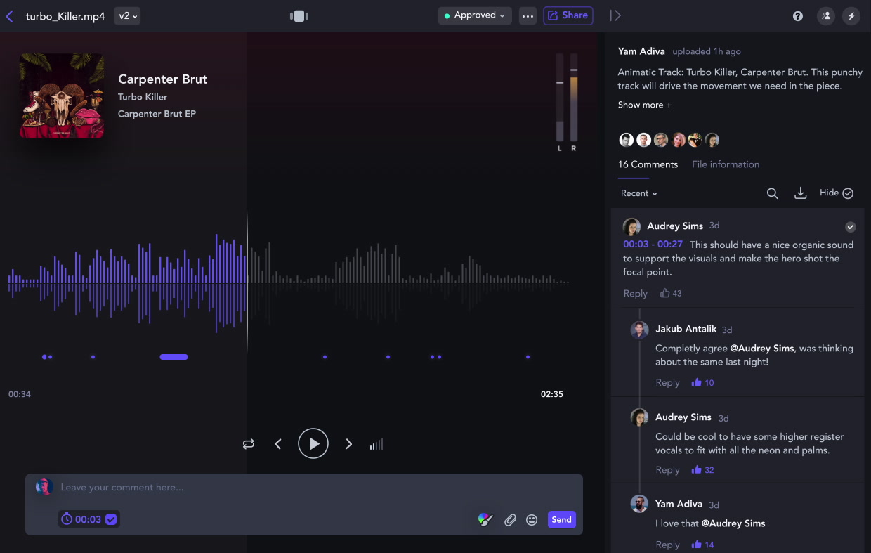Search comments with magnifier icon
This screenshot has width=871, height=553.
tap(772, 193)
